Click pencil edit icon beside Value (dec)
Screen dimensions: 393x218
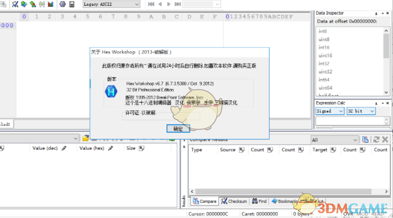64,148
